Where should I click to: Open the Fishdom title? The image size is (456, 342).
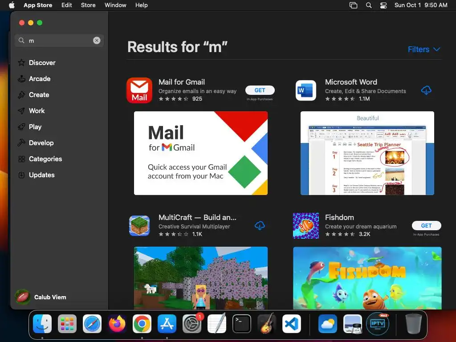339,217
